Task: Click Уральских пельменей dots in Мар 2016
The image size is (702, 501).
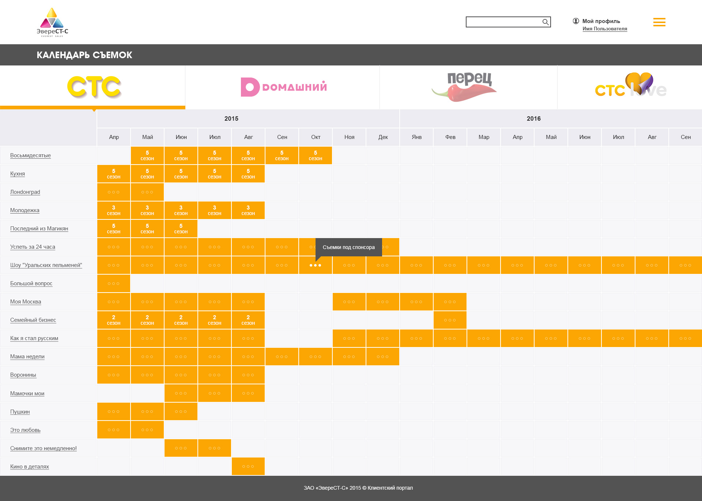Action: click(x=484, y=265)
